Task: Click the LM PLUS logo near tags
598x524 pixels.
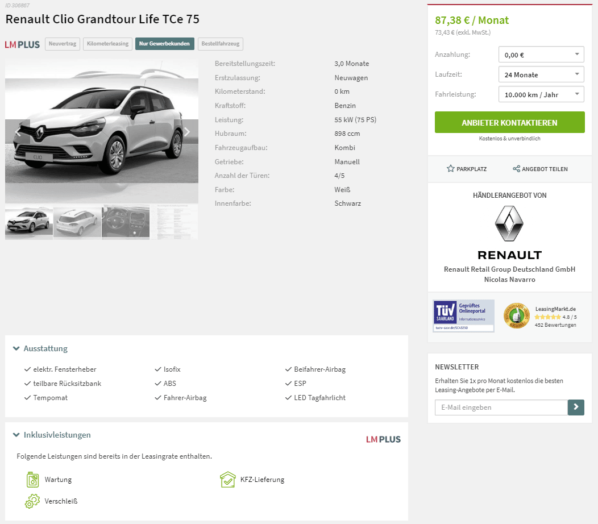Action: point(22,45)
